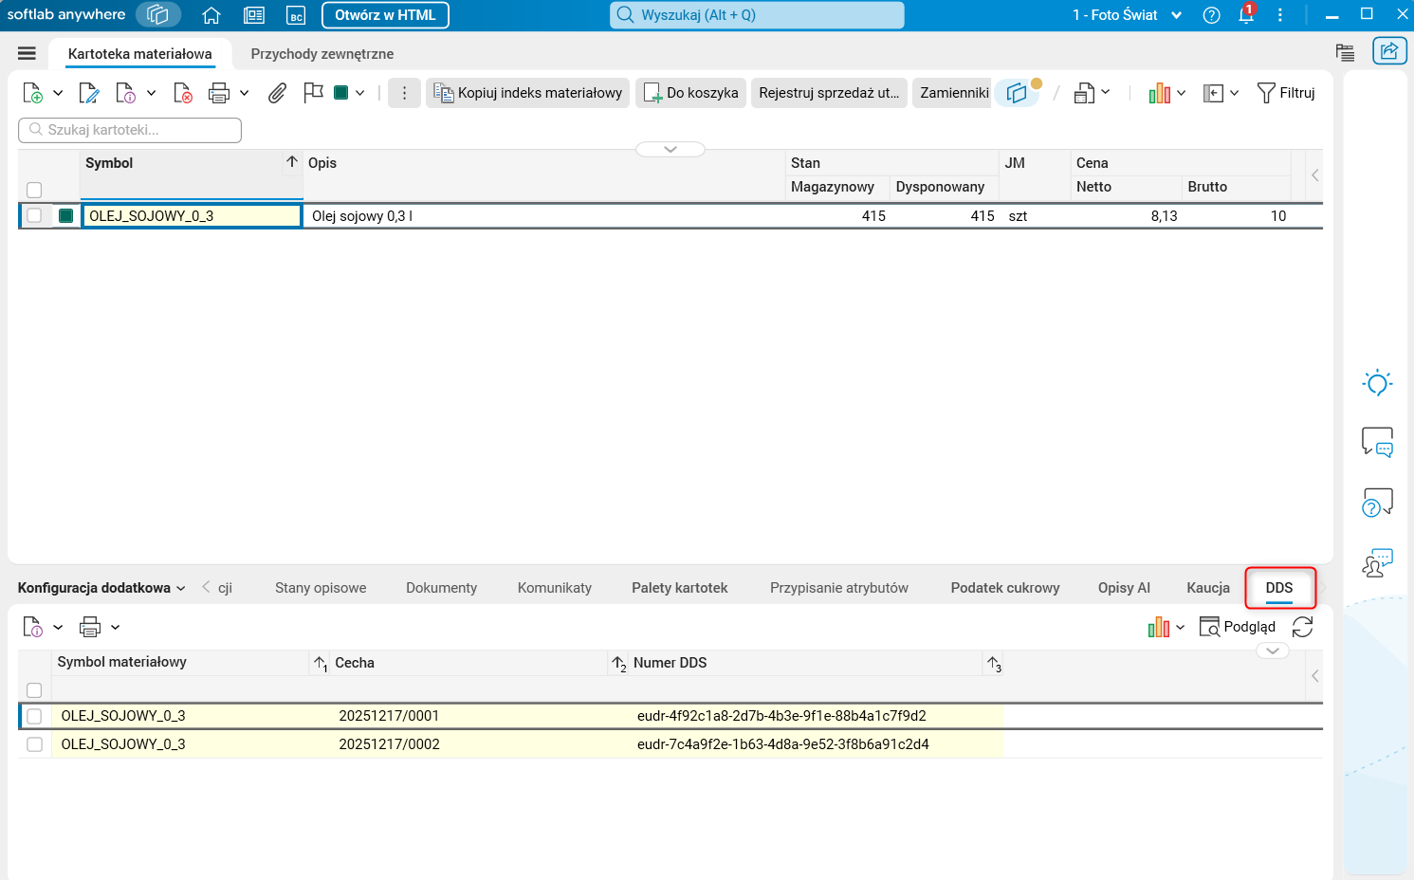Open Stany opisowe tab
The width and height of the screenshot is (1414, 880).
coord(321,588)
